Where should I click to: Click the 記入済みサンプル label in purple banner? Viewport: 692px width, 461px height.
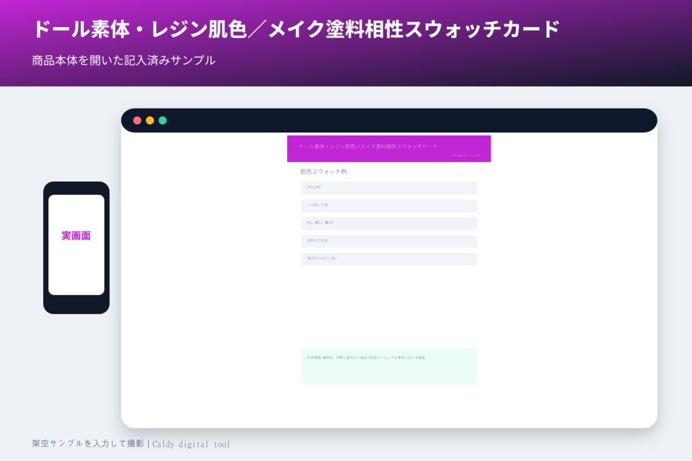pos(466,155)
